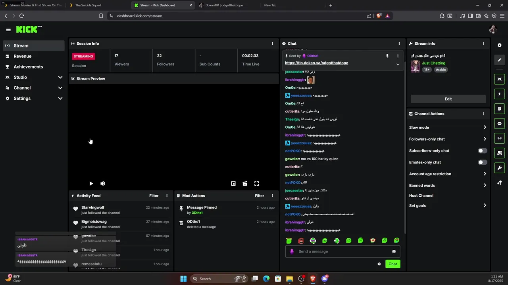The image size is (508, 285).
Task: Click the chat scrollbar
Action: (404, 146)
